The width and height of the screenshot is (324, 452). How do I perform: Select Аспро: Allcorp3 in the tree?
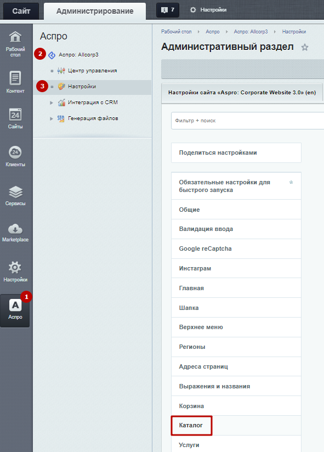78,55
